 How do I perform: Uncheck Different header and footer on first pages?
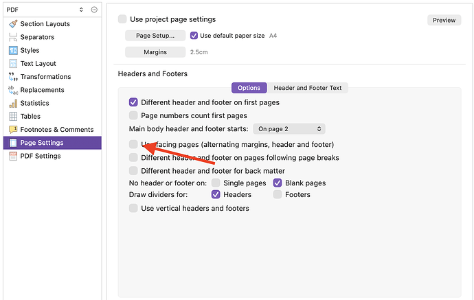133,102
